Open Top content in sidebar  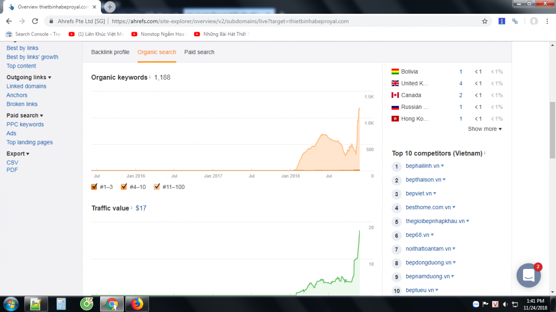[x=21, y=66]
